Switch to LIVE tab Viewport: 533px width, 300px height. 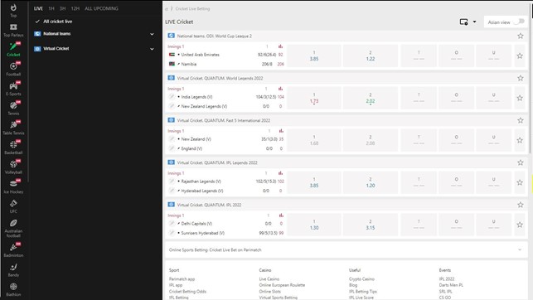(38, 8)
